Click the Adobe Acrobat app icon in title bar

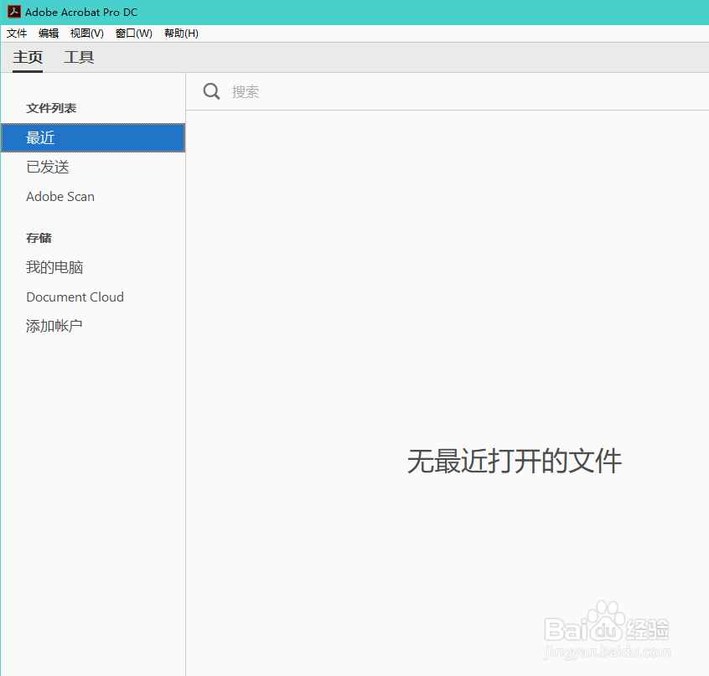14,12
